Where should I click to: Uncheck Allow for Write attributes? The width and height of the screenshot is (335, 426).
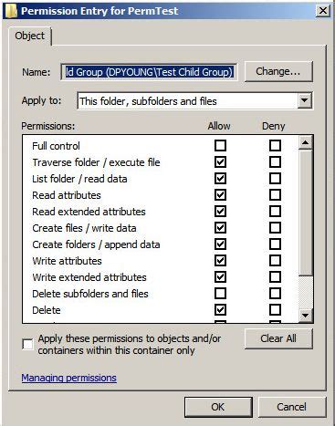coord(220,261)
